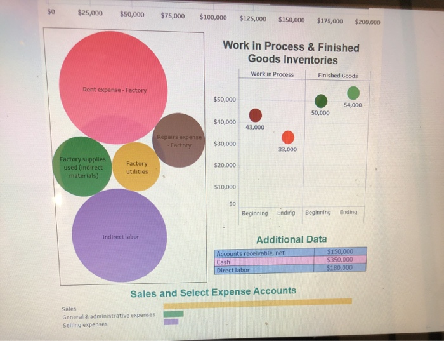
Task: Click the $150,000 value cell
Action: click(x=340, y=251)
